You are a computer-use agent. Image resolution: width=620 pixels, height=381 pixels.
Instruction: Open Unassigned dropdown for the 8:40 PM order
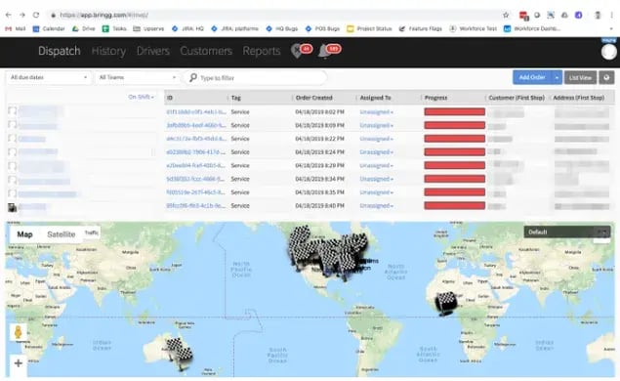(377, 206)
